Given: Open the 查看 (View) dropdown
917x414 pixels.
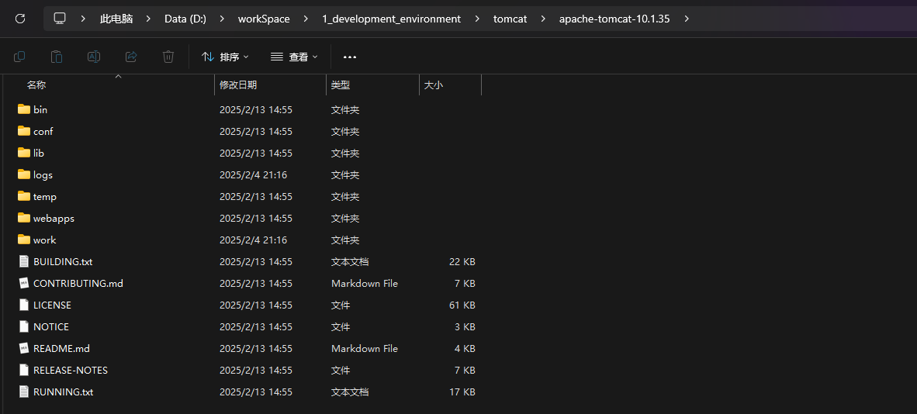Looking at the screenshot, I should pyautogui.click(x=294, y=57).
